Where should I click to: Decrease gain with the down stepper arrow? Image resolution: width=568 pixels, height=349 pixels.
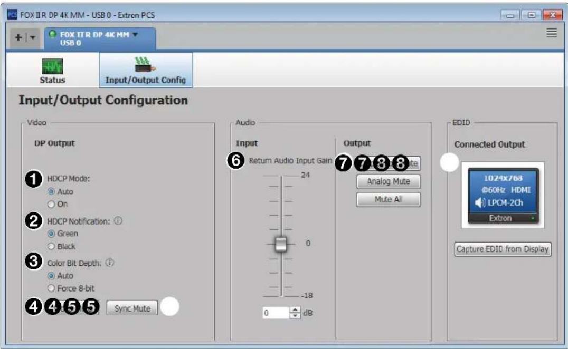[295, 316]
